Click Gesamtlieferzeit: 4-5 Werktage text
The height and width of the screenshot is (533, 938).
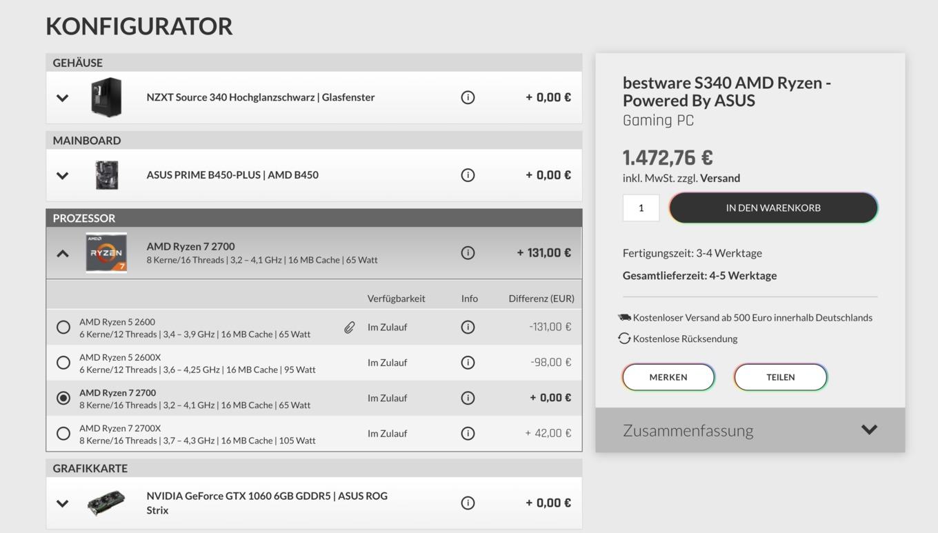pyautogui.click(x=699, y=276)
